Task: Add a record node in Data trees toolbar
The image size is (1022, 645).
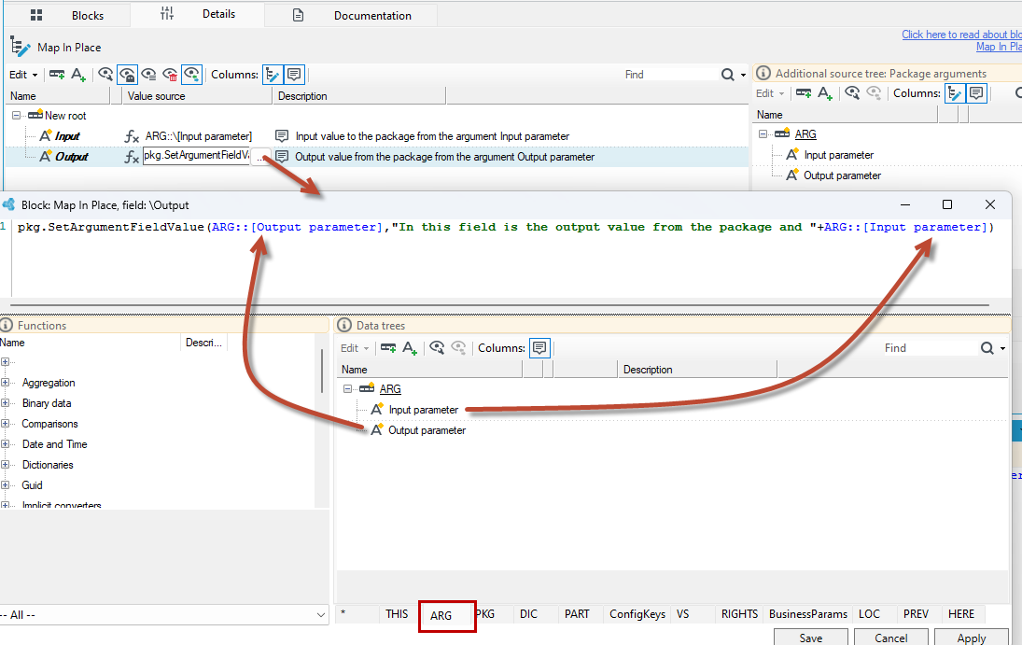Action: point(388,348)
